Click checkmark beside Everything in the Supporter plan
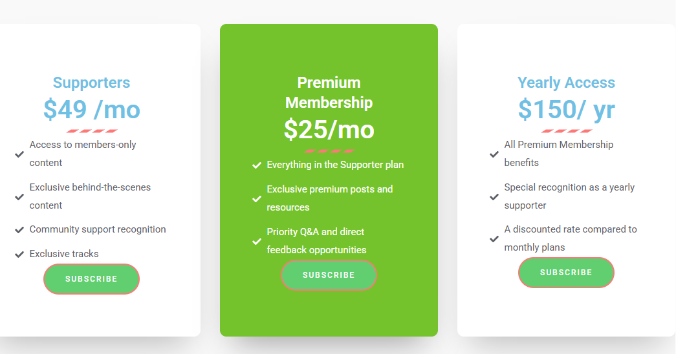This screenshot has height=354, width=676. 257,165
